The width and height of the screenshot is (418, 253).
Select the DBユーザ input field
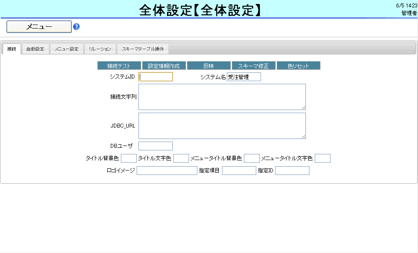(x=156, y=146)
